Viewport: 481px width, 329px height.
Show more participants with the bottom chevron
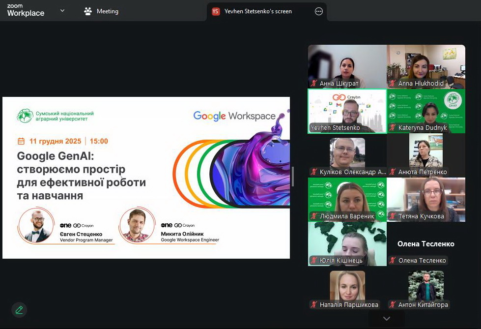[387, 319]
